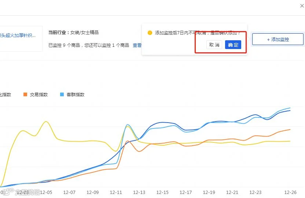Screen dimensions: 305x198
Task: Open the 查看 link
Action: click(x=137, y=45)
